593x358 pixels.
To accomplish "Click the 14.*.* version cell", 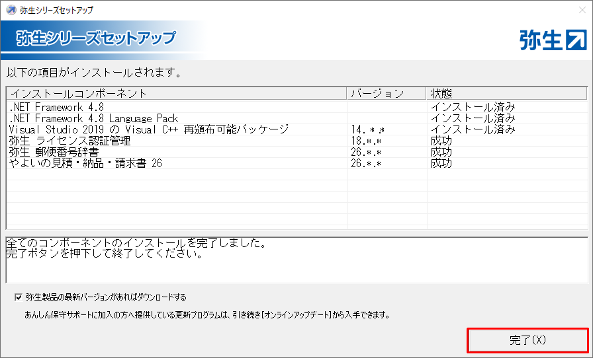I will (366, 129).
